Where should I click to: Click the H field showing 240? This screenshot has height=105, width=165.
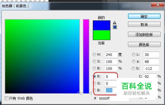[111, 55]
